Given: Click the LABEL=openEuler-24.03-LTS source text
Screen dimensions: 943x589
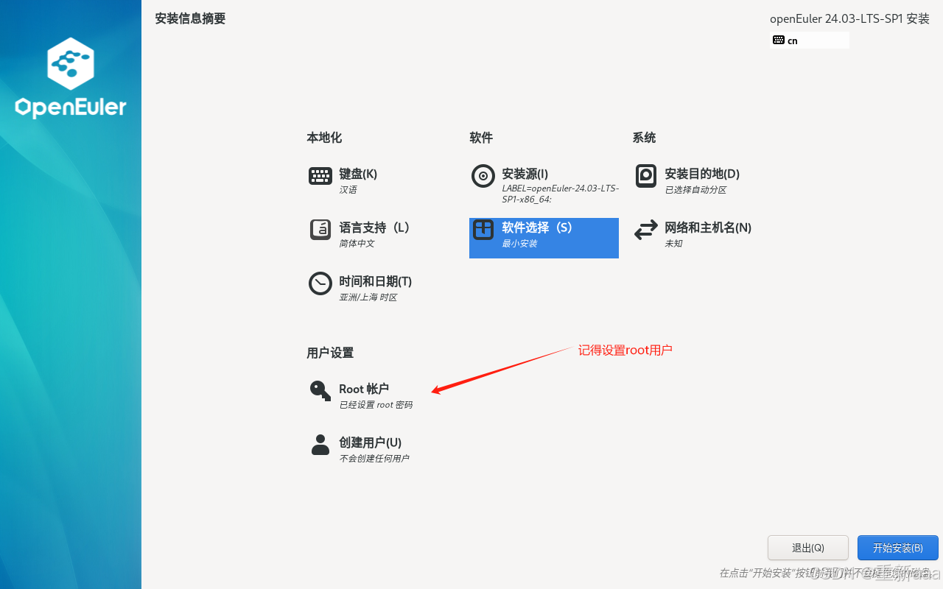Looking at the screenshot, I should point(560,194).
